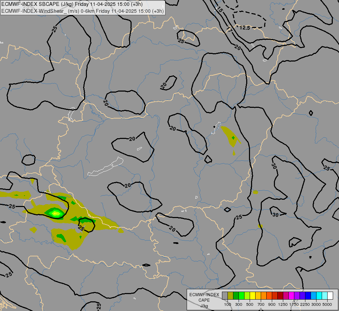Image resolution: width=339 pixels, height=311 pixels.
Task: Click the 2250 legend tick label
Action: (x=305, y=304)
